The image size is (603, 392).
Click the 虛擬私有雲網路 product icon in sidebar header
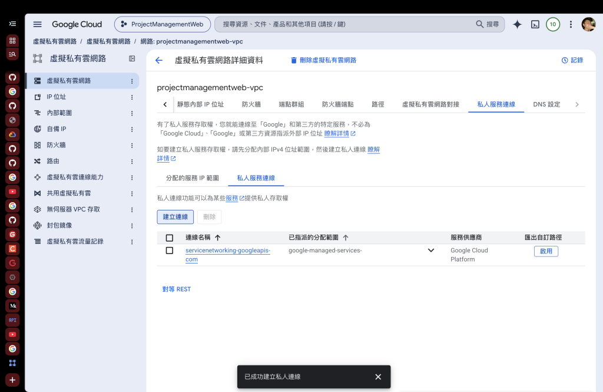(x=37, y=58)
